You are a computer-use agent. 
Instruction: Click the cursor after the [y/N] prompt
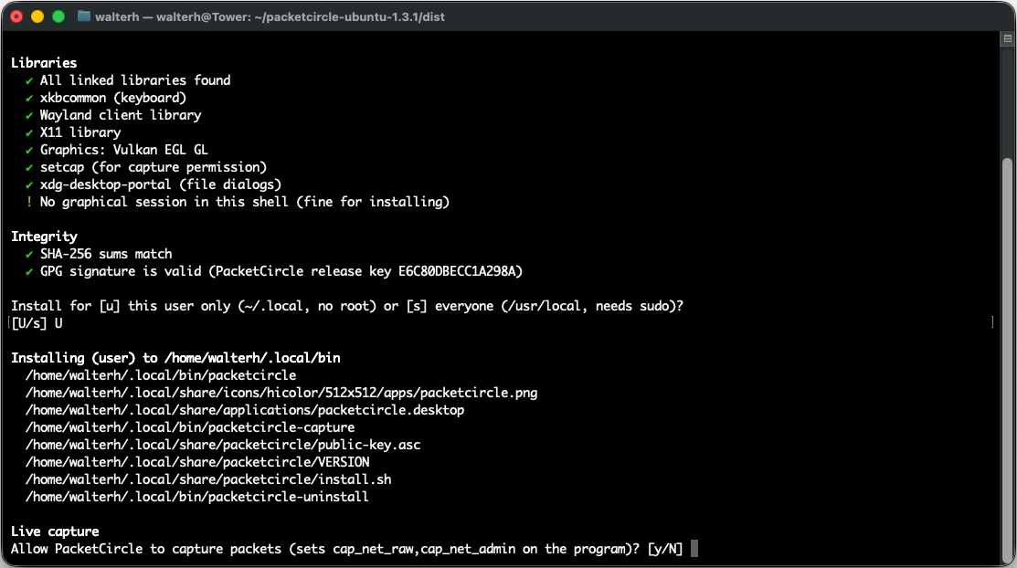pyautogui.click(x=694, y=549)
